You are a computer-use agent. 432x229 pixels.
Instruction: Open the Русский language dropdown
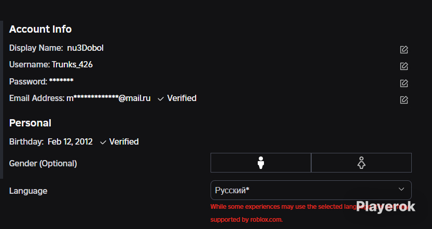311,190
